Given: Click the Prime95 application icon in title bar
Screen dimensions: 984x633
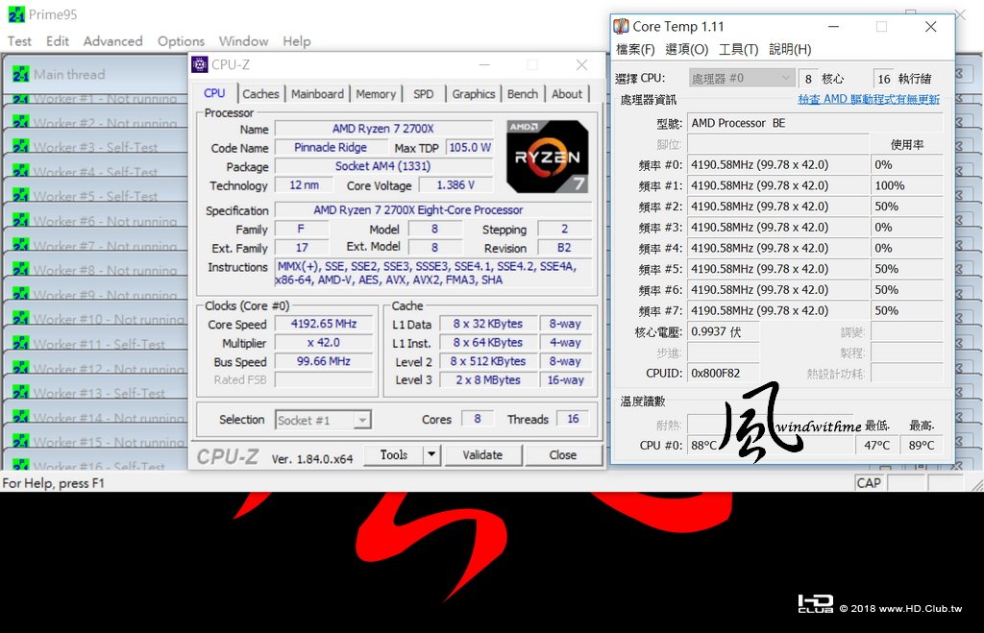Looking at the screenshot, I should (16, 14).
